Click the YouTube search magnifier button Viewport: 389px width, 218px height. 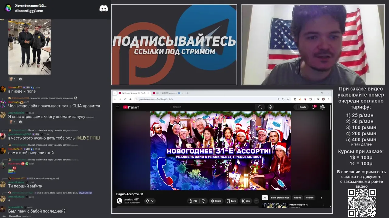pos(260,107)
